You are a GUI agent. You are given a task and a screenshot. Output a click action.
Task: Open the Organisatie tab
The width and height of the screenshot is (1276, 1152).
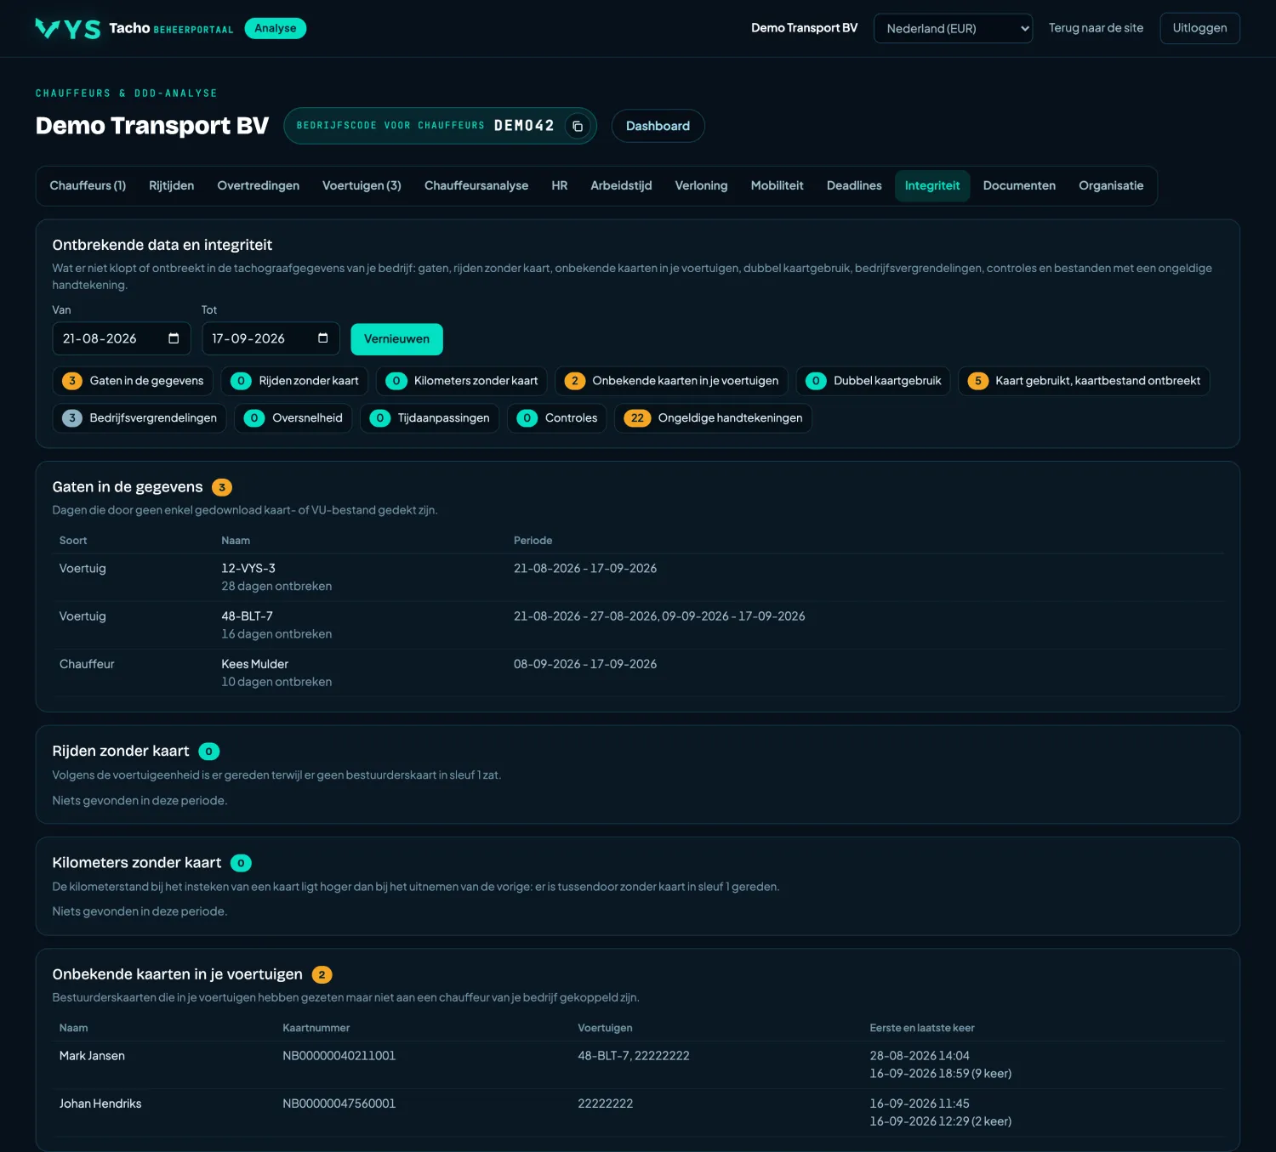click(x=1111, y=185)
